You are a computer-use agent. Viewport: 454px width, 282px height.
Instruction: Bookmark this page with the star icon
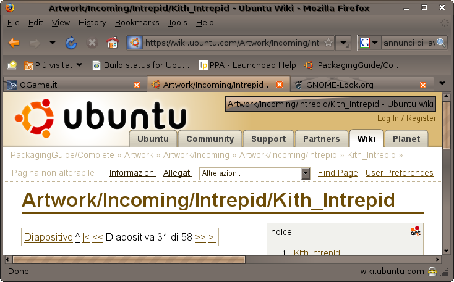328,43
